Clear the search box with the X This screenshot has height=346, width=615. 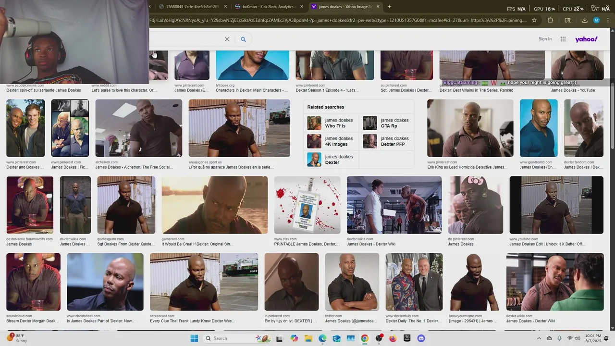click(x=227, y=39)
